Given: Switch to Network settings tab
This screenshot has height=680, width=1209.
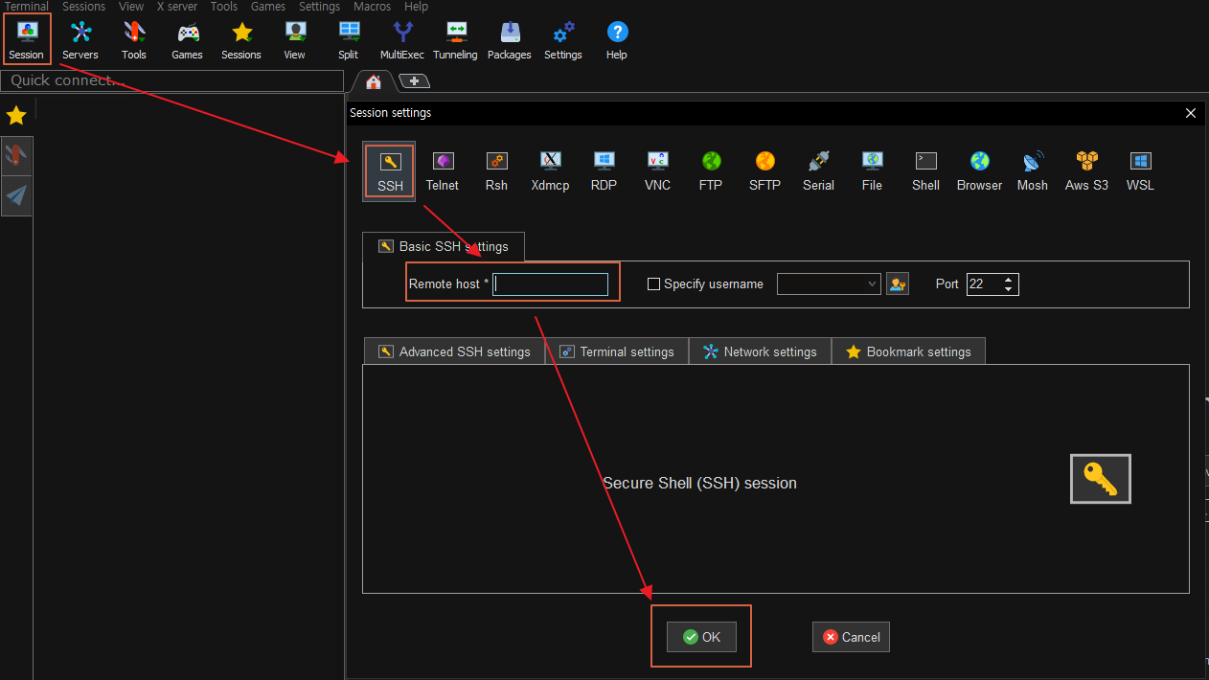Looking at the screenshot, I should 760,351.
